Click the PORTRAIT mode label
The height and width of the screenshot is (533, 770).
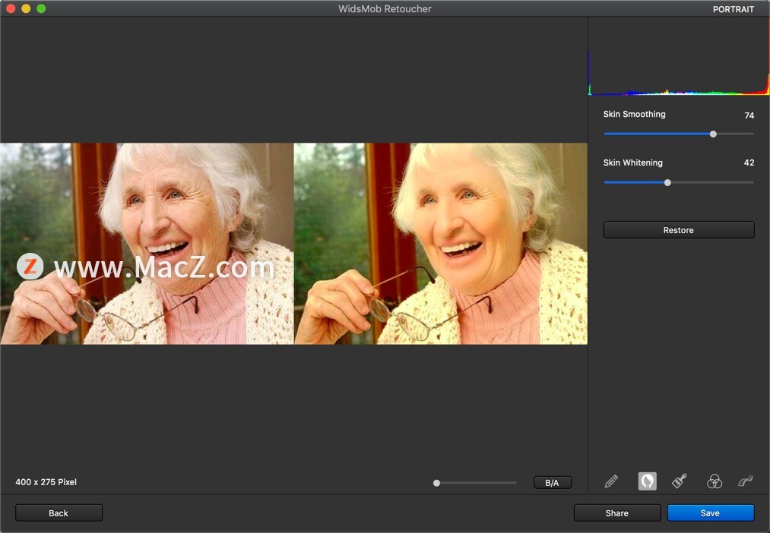click(x=734, y=9)
